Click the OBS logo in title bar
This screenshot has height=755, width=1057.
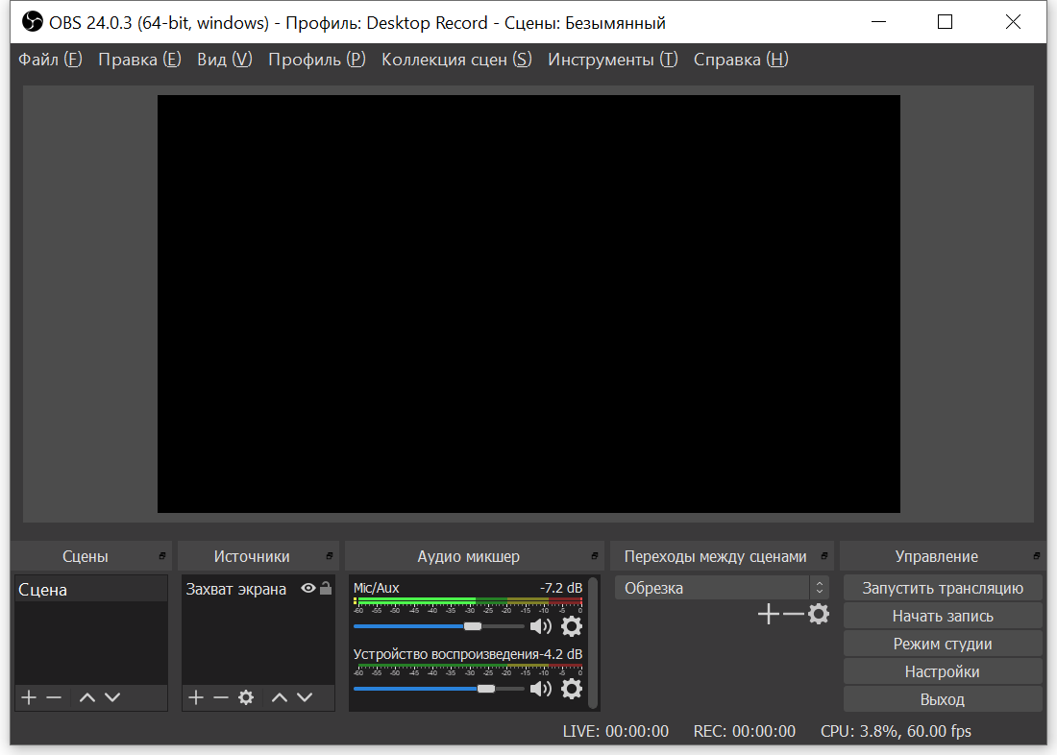(x=33, y=22)
